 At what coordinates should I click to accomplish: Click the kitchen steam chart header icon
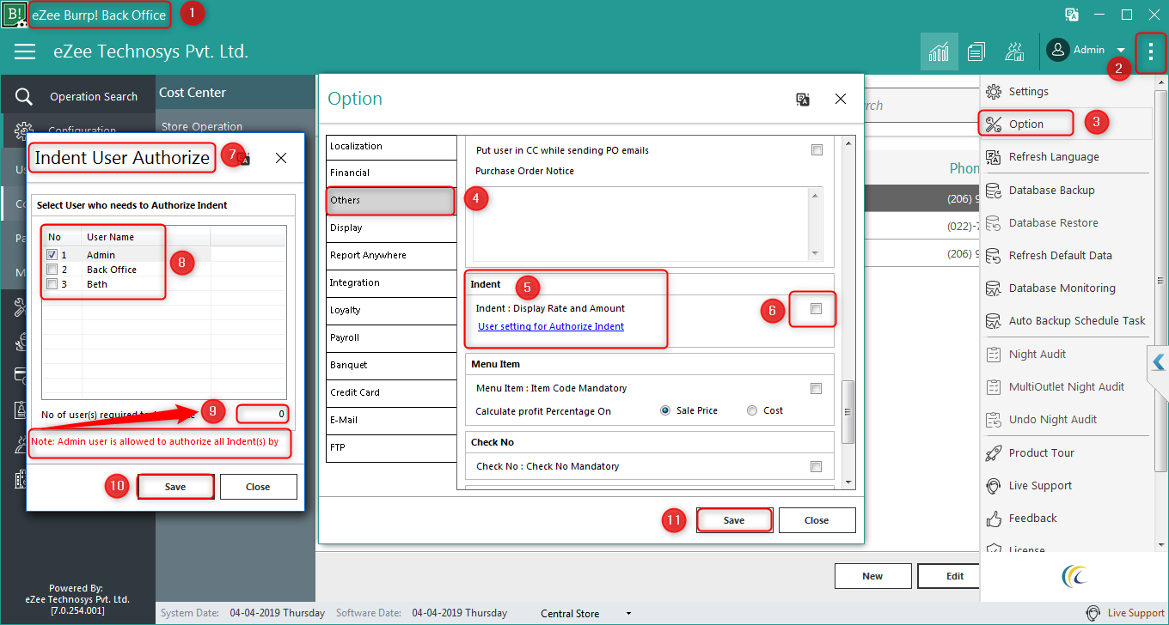[1014, 52]
